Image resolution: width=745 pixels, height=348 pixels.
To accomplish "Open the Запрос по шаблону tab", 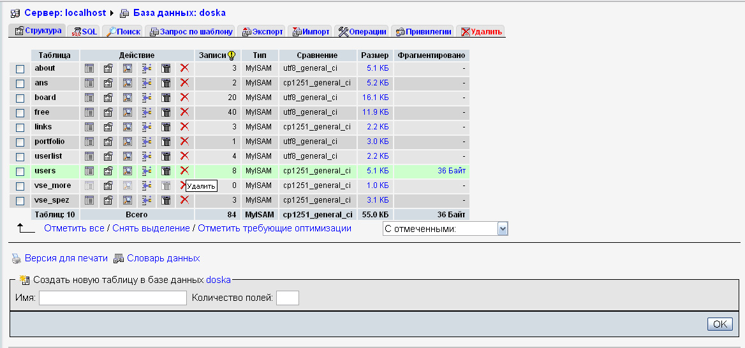I will pyautogui.click(x=191, y=32).
